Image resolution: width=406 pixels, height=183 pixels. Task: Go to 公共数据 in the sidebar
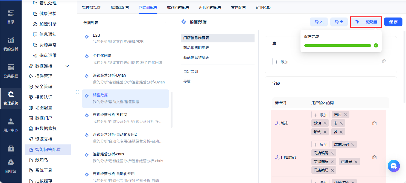pos(11,71)
